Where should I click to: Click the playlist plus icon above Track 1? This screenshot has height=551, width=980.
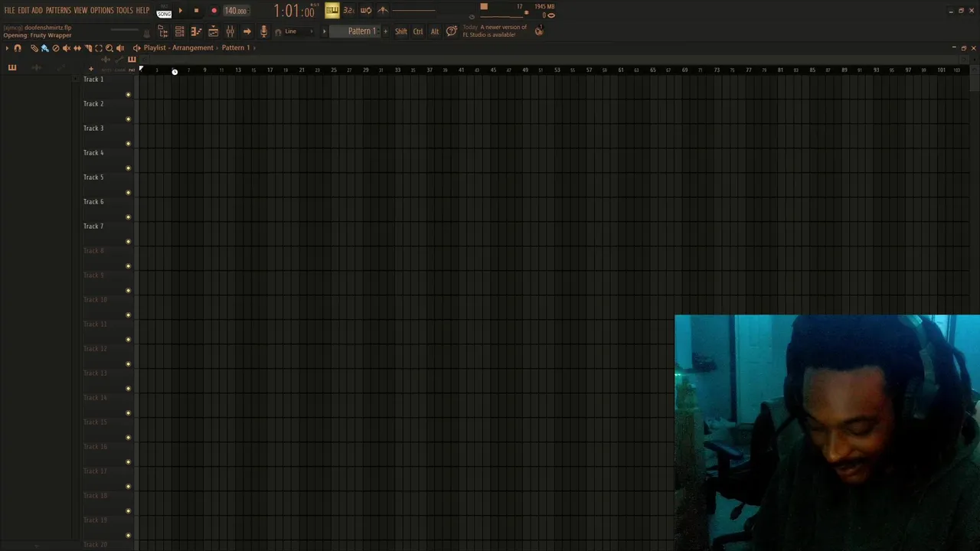click(90, 69)
